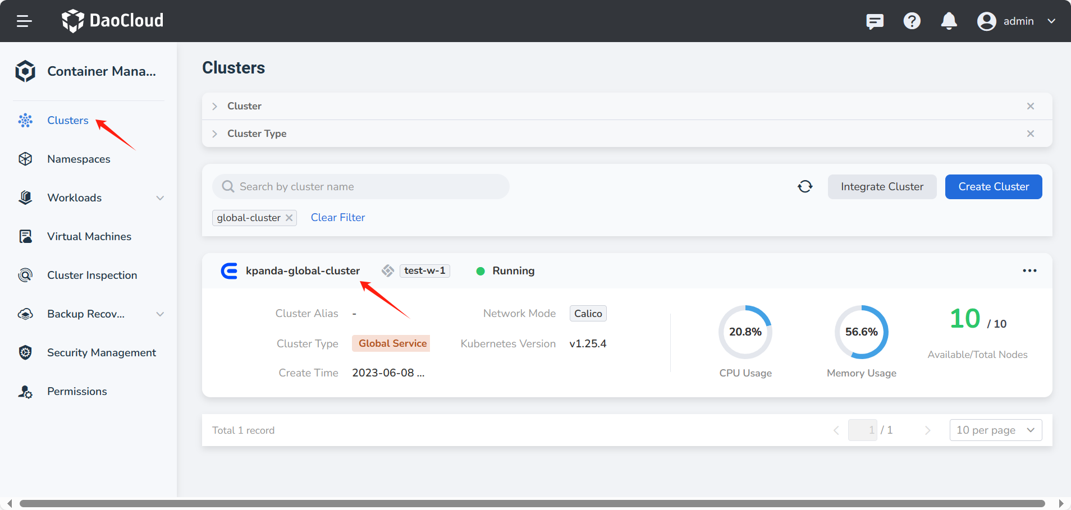Click the Clear Filter link
This screenshot has width=1071, height=510.
pyautogui.click(x=337, y=218)
